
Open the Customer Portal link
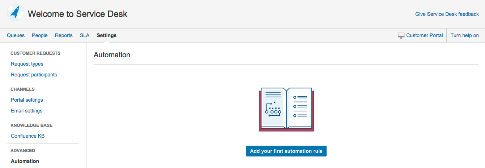tap(425, 35)
